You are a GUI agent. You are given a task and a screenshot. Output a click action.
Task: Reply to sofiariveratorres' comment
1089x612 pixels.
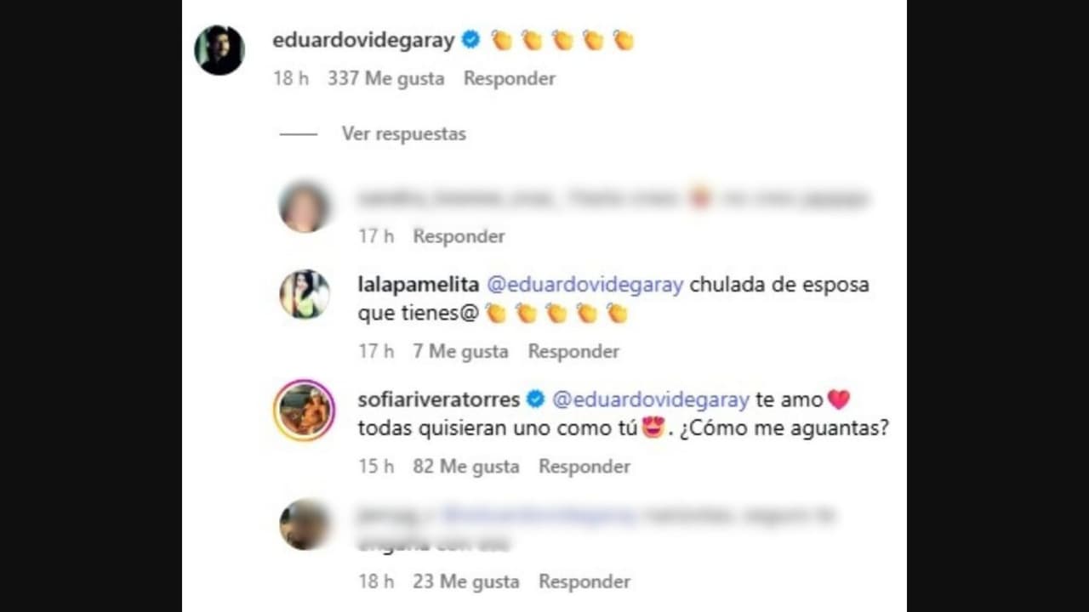pos(584,467)
